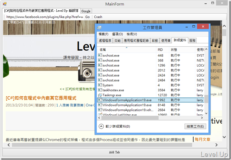Click WindowsFormsApplication19.vsh process icon
This screenshot has height=160, width=231.
point(100,110)
